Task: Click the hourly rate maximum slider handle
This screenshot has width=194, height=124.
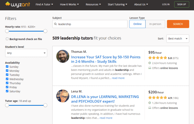Action: (45, 31)
